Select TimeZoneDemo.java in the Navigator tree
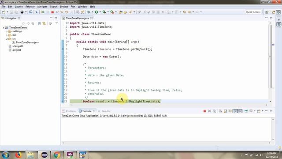The image size is (282, 159). [x=27, y=42]
